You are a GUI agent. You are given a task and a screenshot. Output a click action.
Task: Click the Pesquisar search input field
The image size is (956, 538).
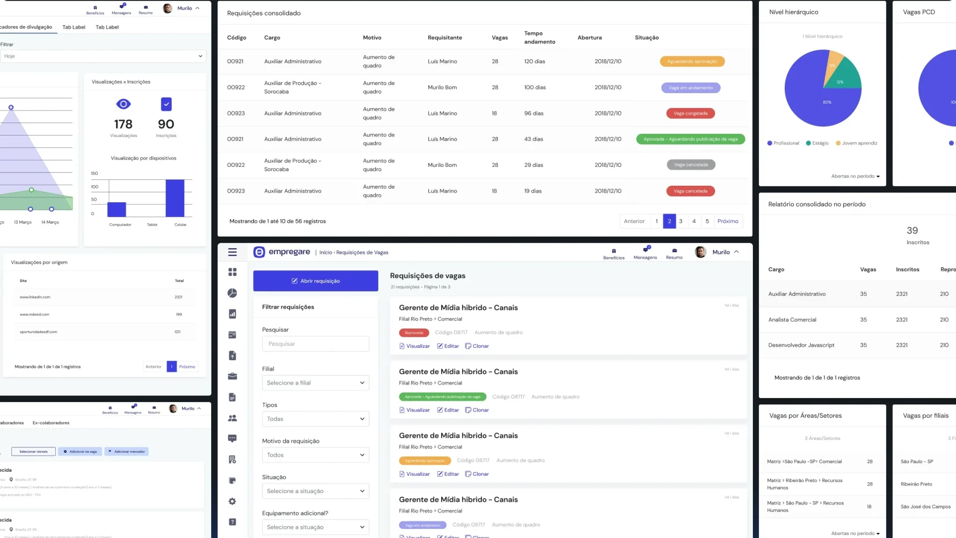tap(315, 344)
